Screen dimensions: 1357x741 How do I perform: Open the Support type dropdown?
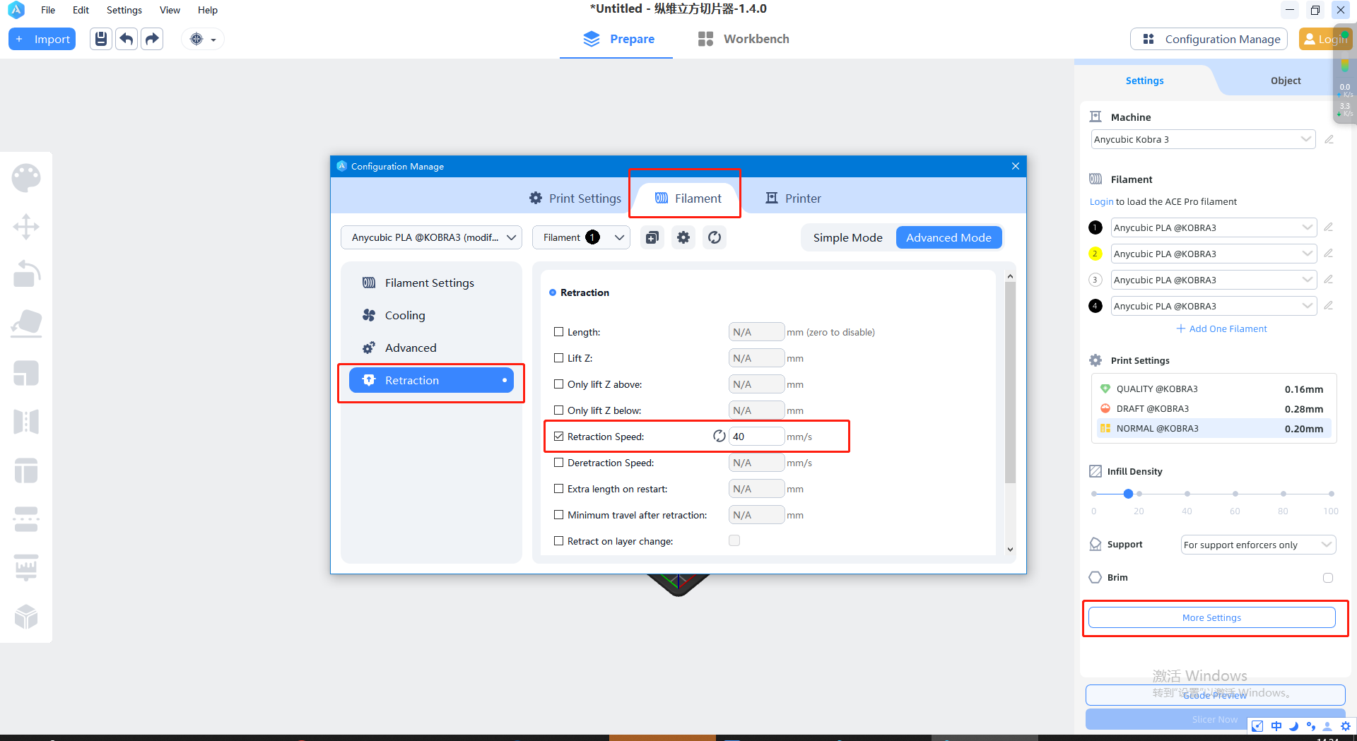[1258, 545]
